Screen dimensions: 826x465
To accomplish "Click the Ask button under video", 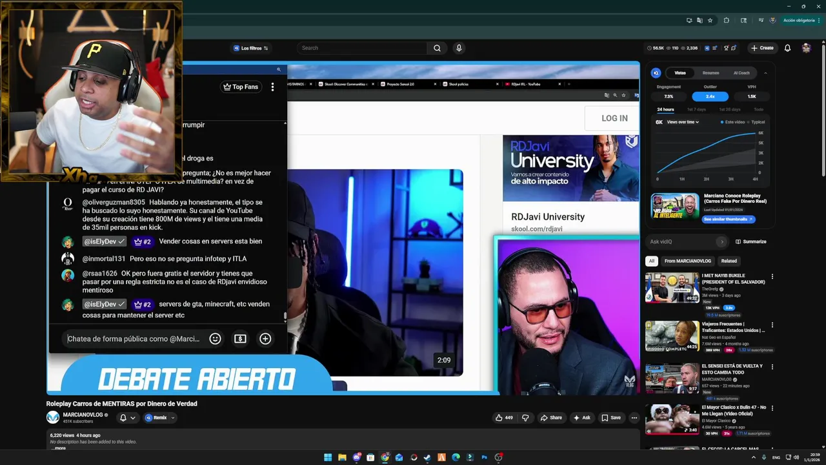I will (x=582, y=418).
